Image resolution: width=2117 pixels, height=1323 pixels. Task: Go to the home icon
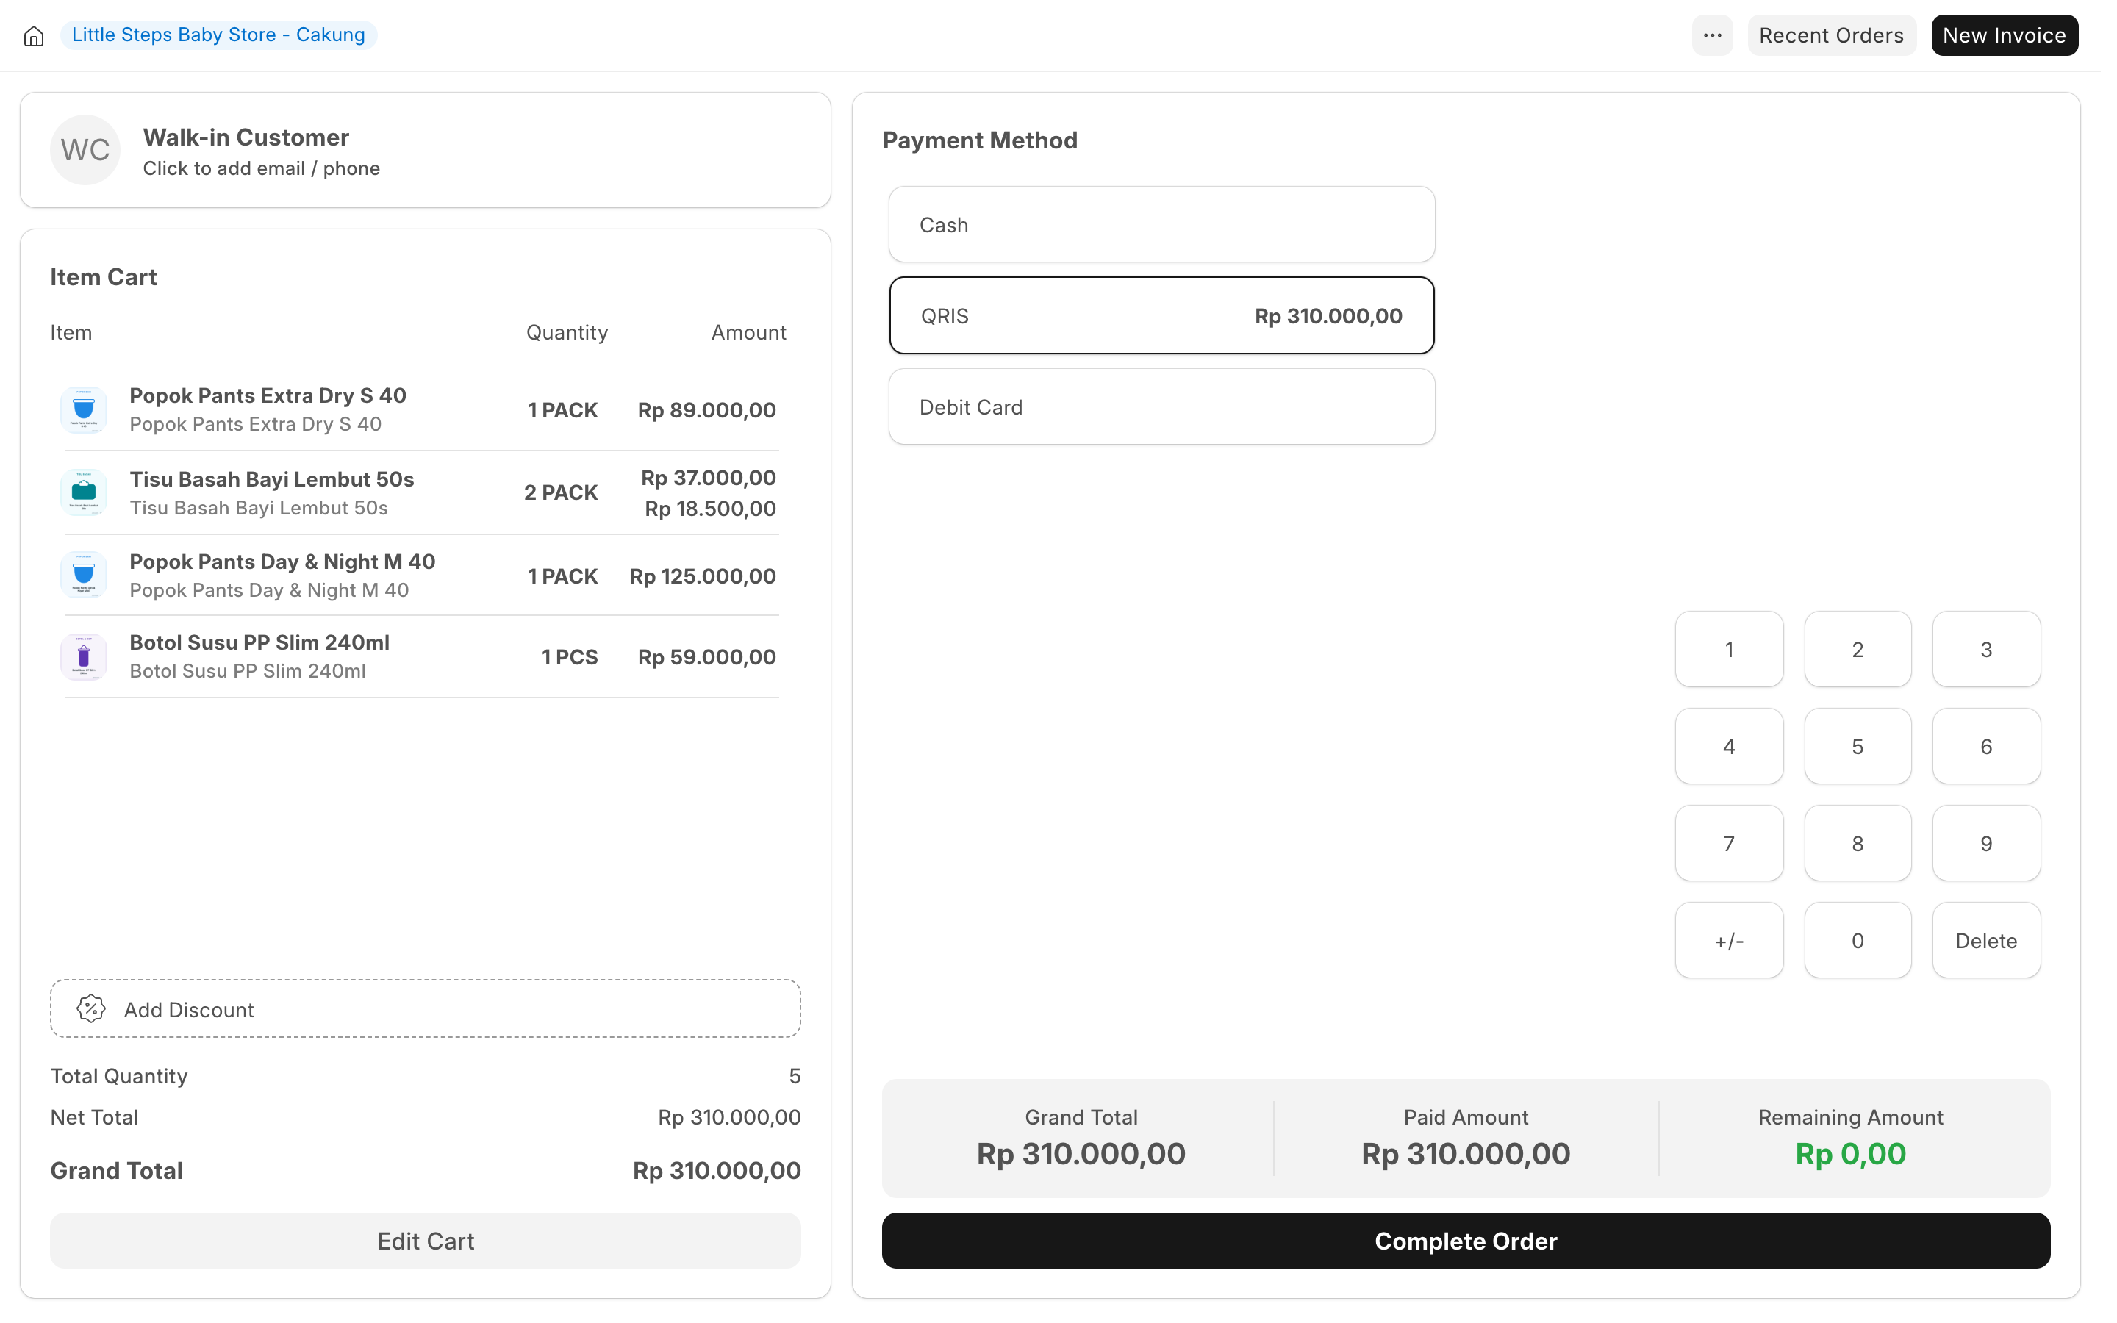pyautogui.click(x=33, y=36)
